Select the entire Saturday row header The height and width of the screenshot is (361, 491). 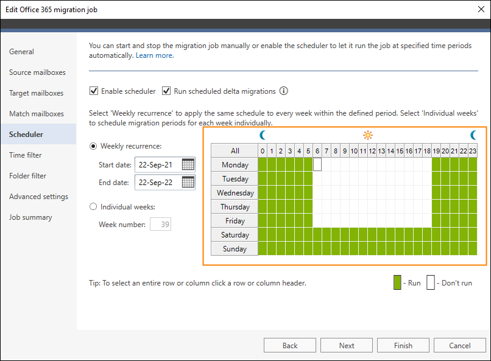click(x=235, y=234)
